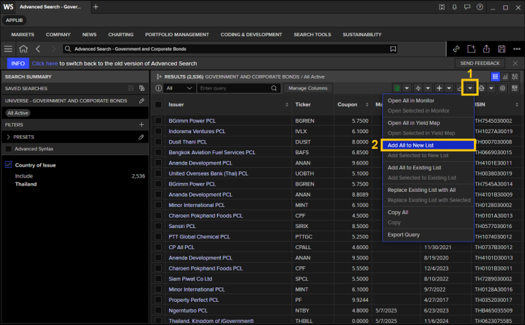Check the Indorama Ventures PCL row

158,131
